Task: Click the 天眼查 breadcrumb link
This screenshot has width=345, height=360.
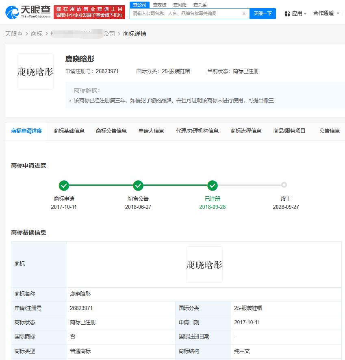Action: pyautogui.click(x=14, y=34)
